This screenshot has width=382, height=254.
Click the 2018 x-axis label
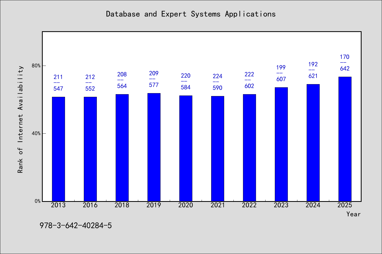point(122,205)
